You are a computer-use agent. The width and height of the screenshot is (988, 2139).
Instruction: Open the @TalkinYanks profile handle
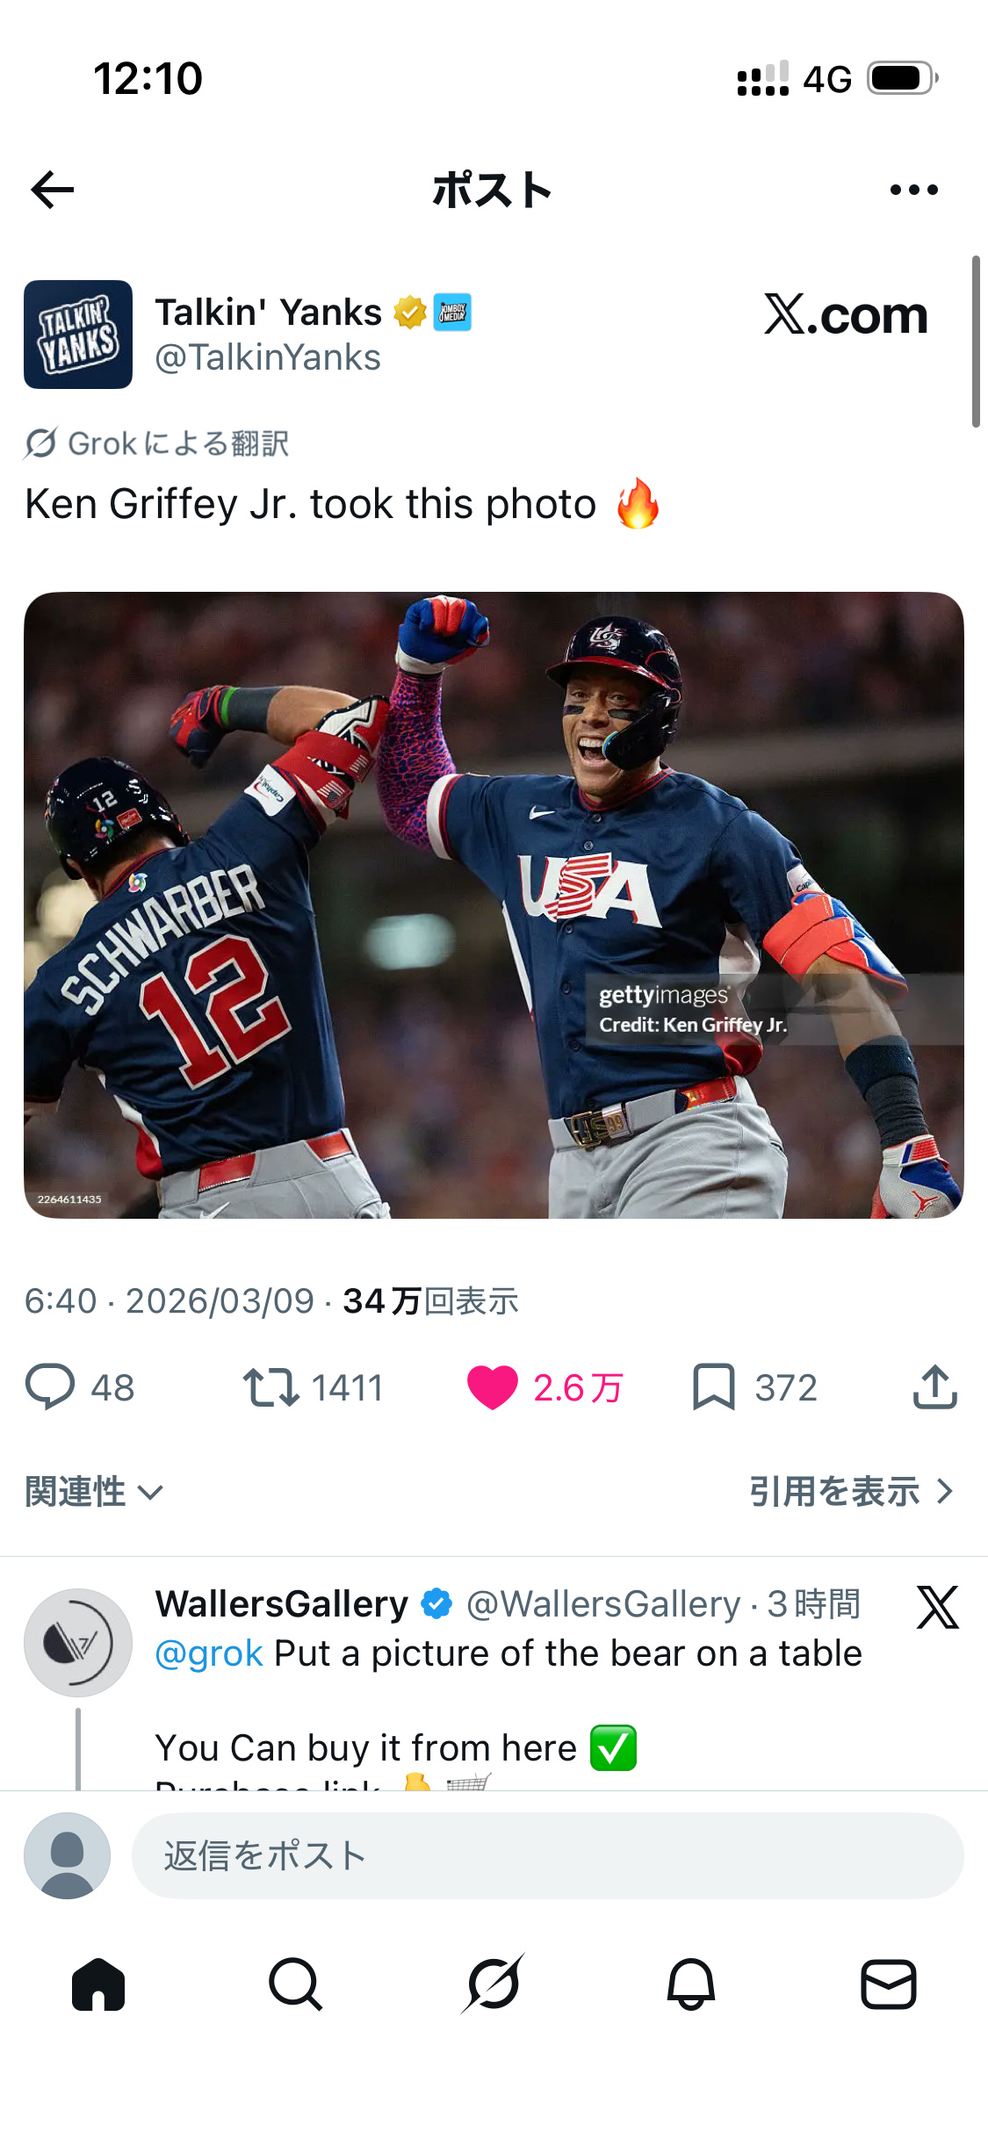(268, 358)
